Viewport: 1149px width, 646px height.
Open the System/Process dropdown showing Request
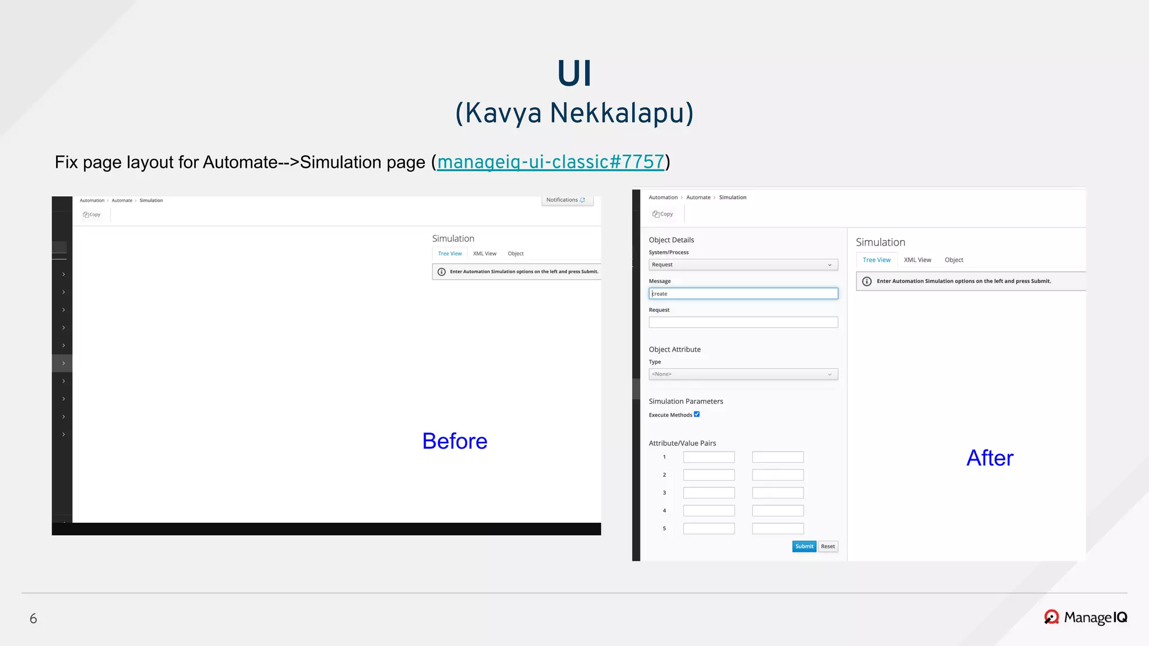pos(743,265)
